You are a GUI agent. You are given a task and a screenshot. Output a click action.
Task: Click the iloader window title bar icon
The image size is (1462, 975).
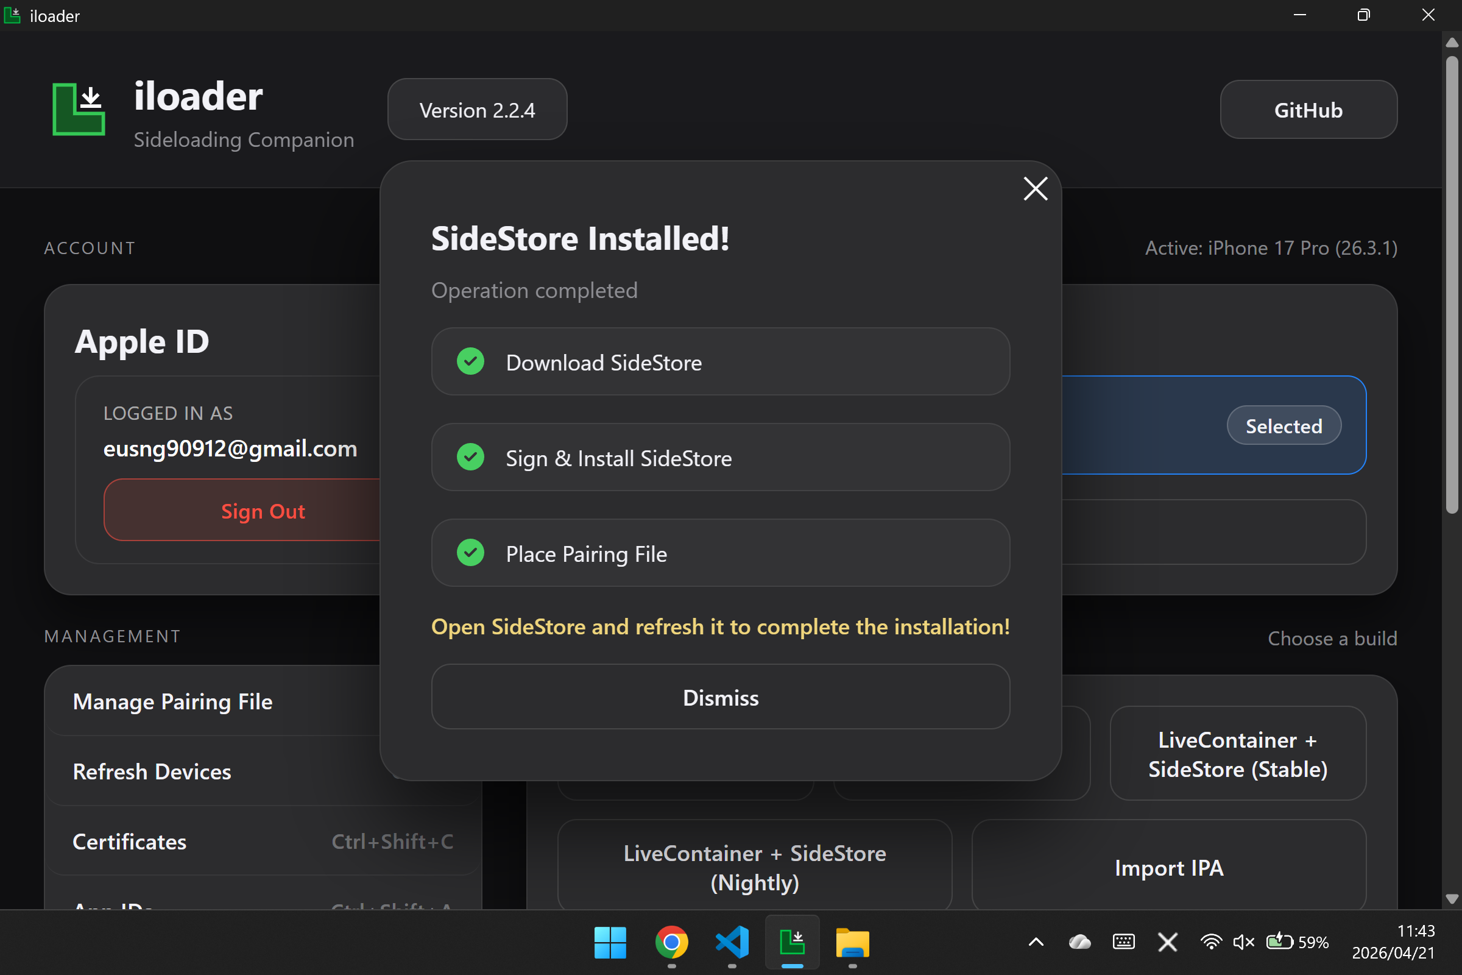click(12, 15)
